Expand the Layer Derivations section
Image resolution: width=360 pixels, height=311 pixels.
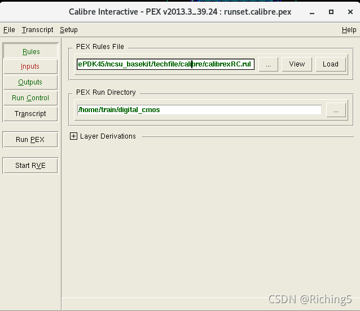pos(73,136)
